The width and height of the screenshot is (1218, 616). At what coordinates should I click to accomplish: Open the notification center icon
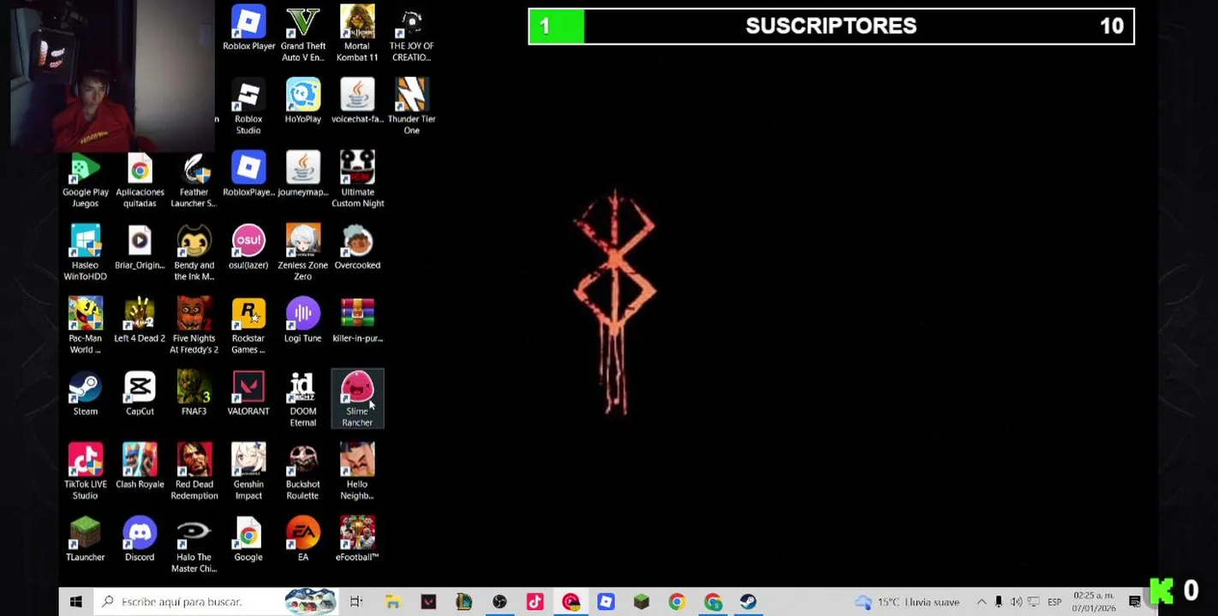1135,601
